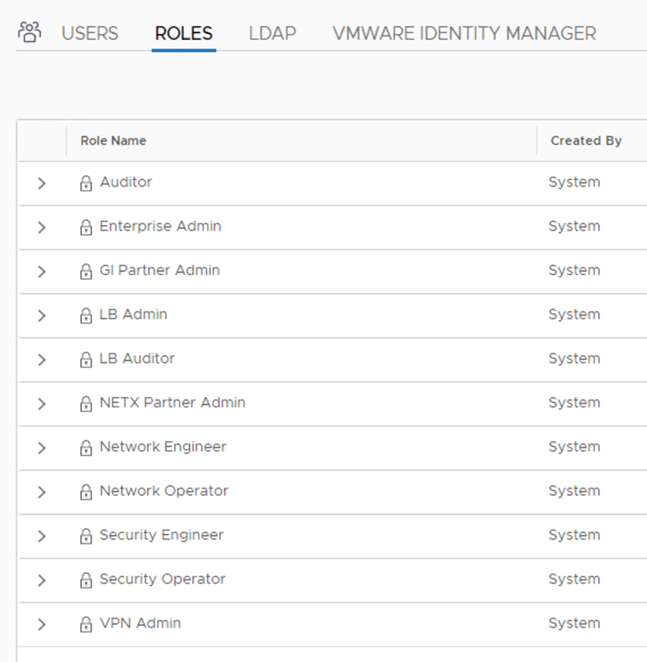647x662 pixels.
Task: Expand the Auditor role details
Action: (x=41, y=183)
